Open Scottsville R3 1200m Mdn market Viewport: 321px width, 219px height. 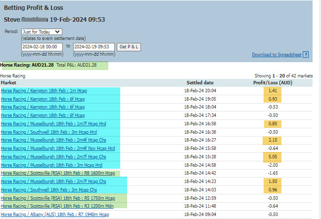coord(57,206)
